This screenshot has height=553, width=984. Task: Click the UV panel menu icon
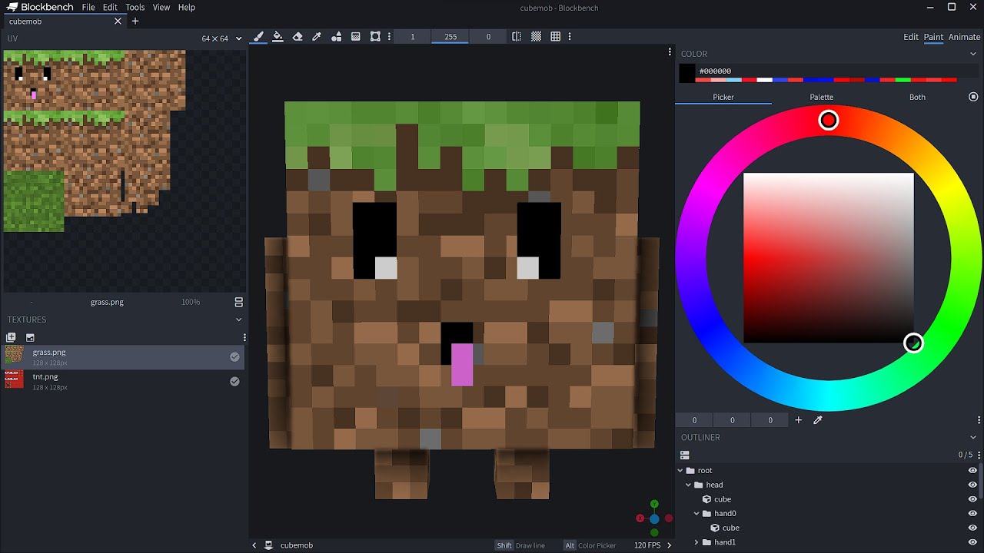238,303
